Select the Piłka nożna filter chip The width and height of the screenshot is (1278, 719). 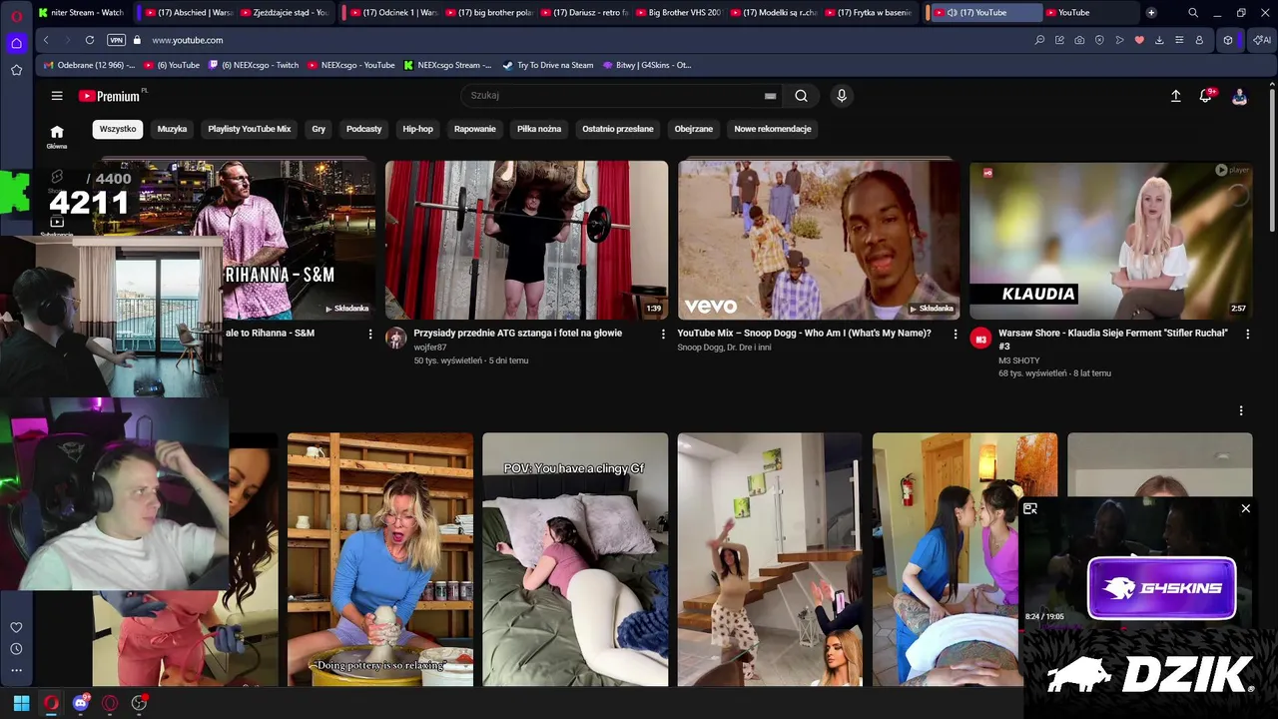point(539,129)
